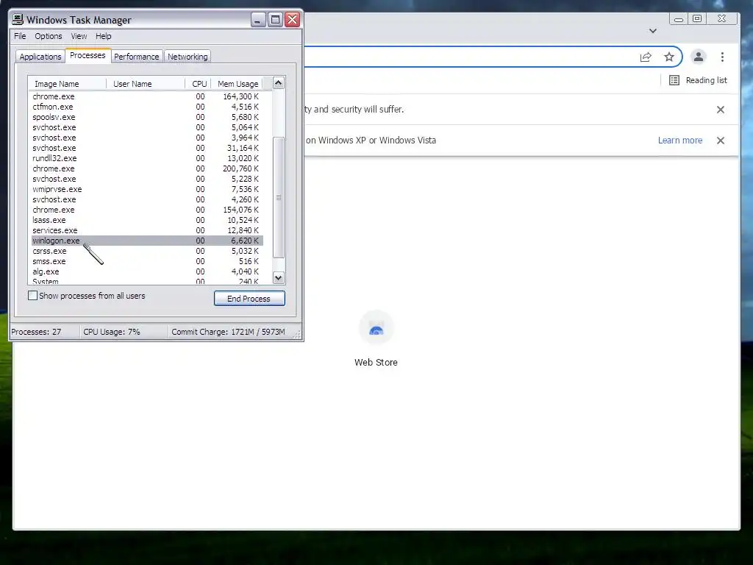
Task: Enable Show processes from all users
Action: pyautogui.click(x=32, y=296)
